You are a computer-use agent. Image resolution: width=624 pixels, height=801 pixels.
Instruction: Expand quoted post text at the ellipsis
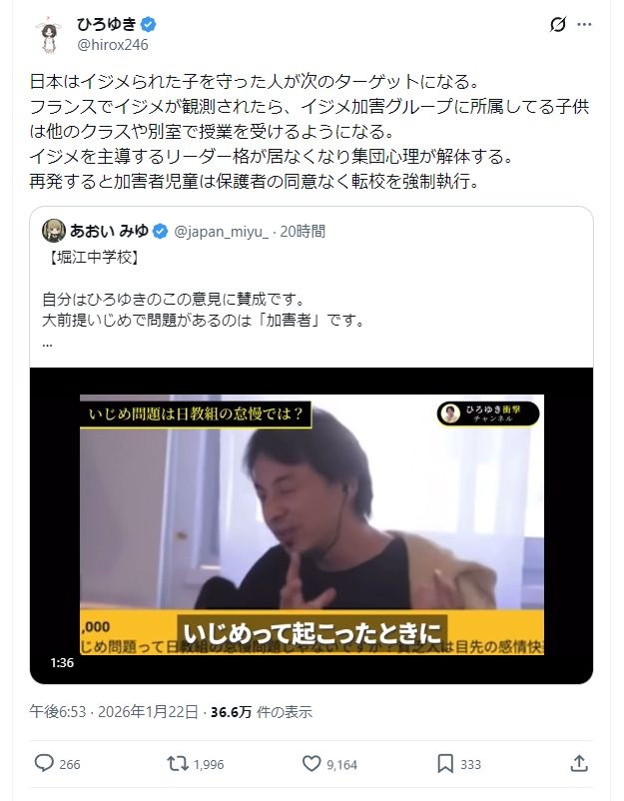coord(48,344)
